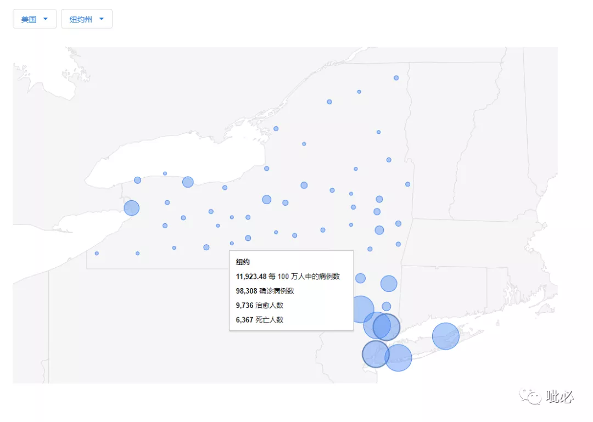Select the 98,308 确诊病例数 line

(x=265, y=291)
